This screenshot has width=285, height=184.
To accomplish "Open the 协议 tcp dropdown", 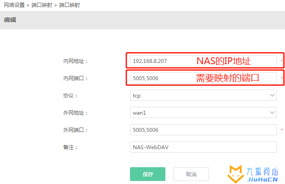I will (x=203, y=95).
